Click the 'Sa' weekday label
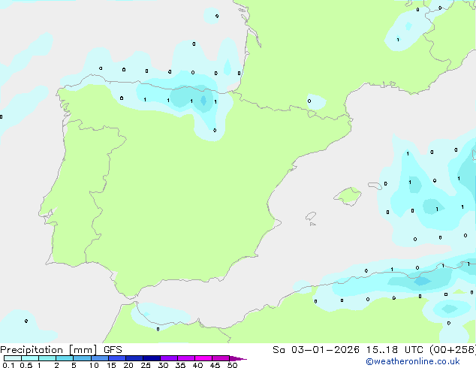 (279, 350)
